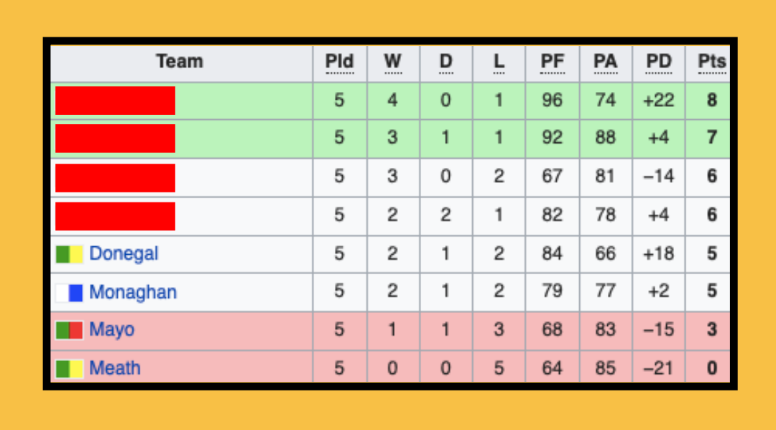Screen dimensions: 776x430
Task: Click the PA column header abbreviation
Action: pyautogui.click(x=605, y=62)
